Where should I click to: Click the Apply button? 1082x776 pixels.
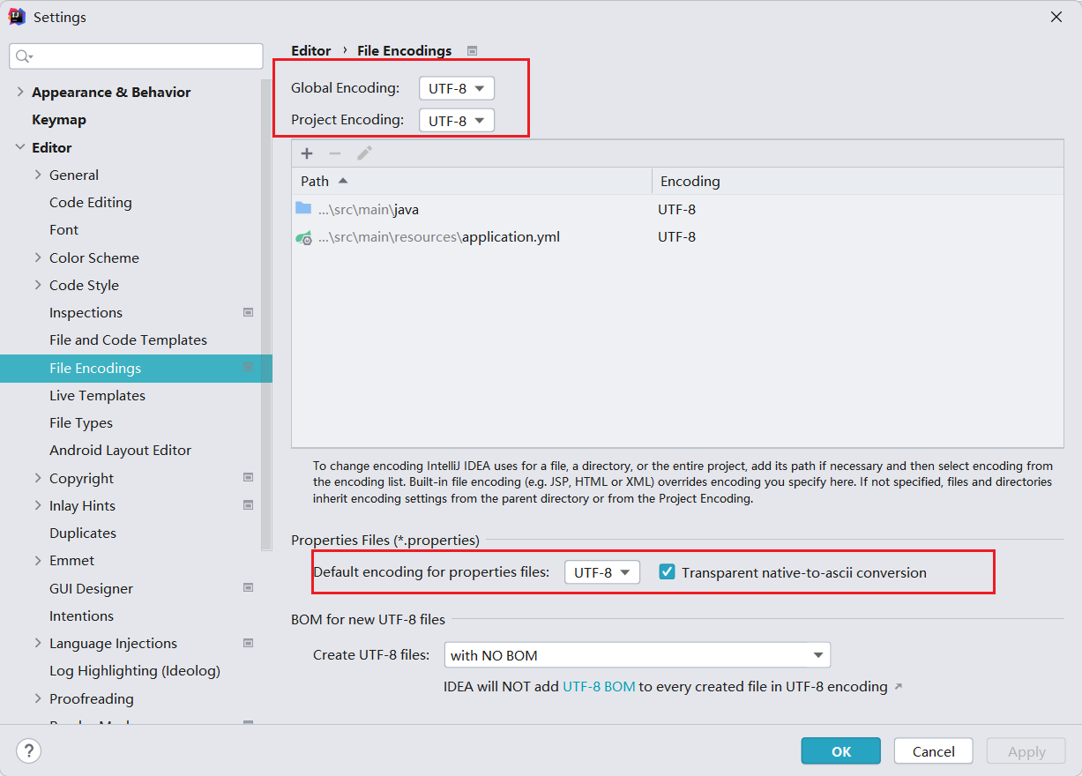click(x=1026, y=751)
